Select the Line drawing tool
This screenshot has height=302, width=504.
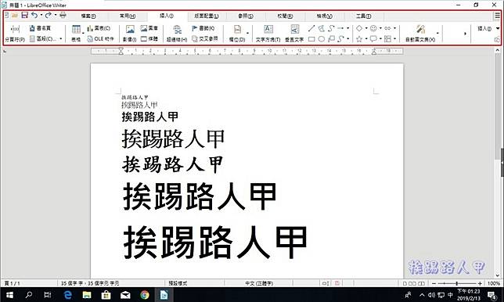(311, 28)
